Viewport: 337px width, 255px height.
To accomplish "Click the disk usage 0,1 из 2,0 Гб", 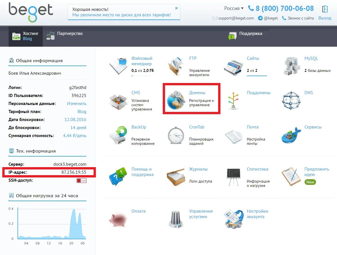I will (x=142, y=70).
